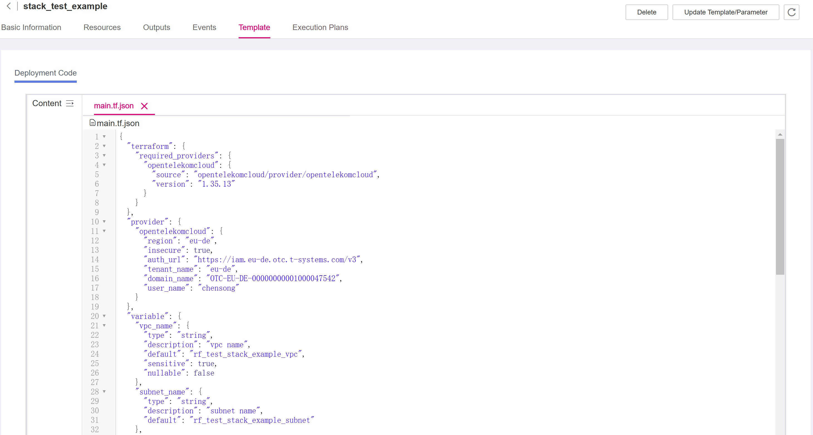Fold the provider block at line 10

pos(104,222)
